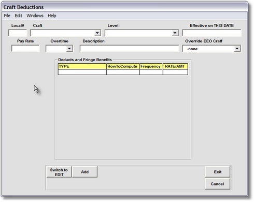Screen dimensions: 254x202
Task: Click the Description text field
Action: (x=129, y=49)
